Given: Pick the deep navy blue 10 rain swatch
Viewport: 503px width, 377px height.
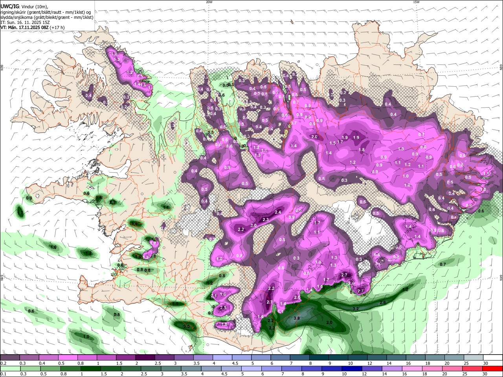Looking at the screenshot, I should pyautogui.click(x=351, y=368).
